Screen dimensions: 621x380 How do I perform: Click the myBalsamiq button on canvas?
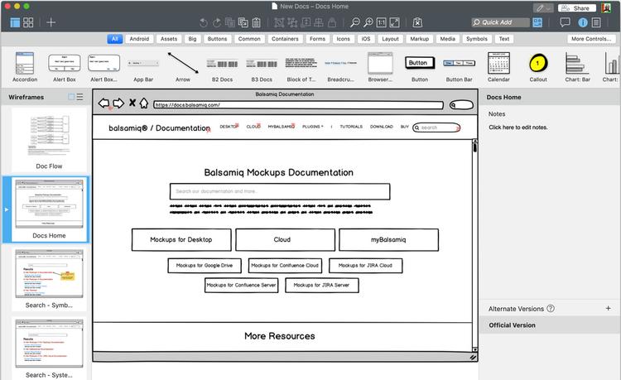click(388, 240)
